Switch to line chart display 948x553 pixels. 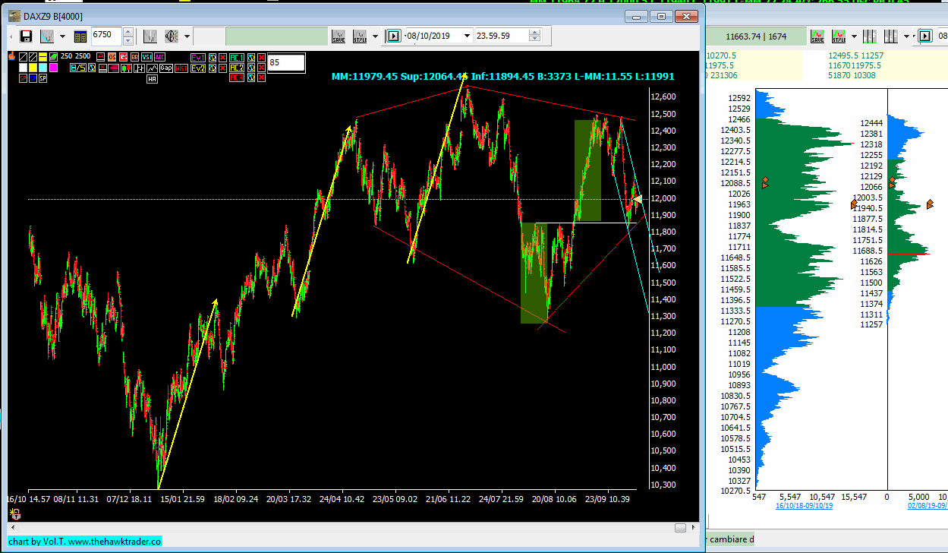point(152,68)
